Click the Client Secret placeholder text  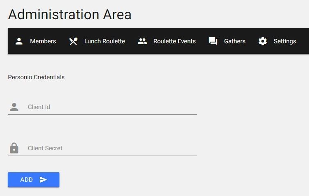tap(45, 148)
